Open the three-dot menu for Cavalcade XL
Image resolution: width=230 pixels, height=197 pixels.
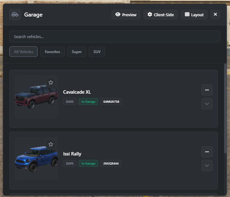[207, 90]
